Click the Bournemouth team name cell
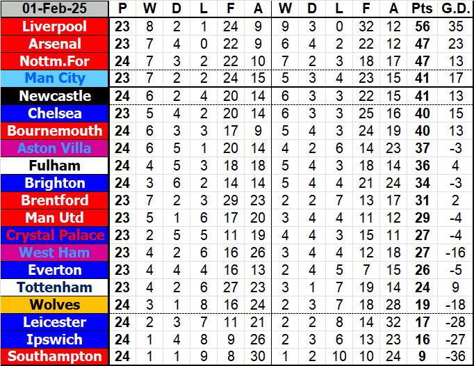Image resolution: width=474 pixels, height=366 pixels. pyautogui.click(x=54, y=131)
